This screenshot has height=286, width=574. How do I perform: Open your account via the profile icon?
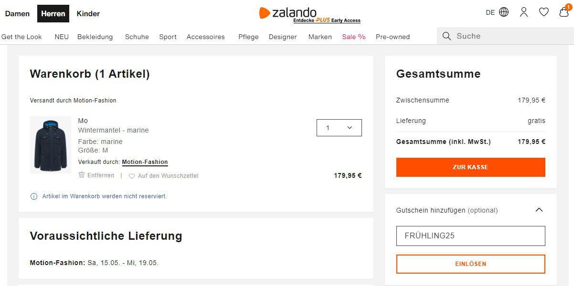pos(524,13)
